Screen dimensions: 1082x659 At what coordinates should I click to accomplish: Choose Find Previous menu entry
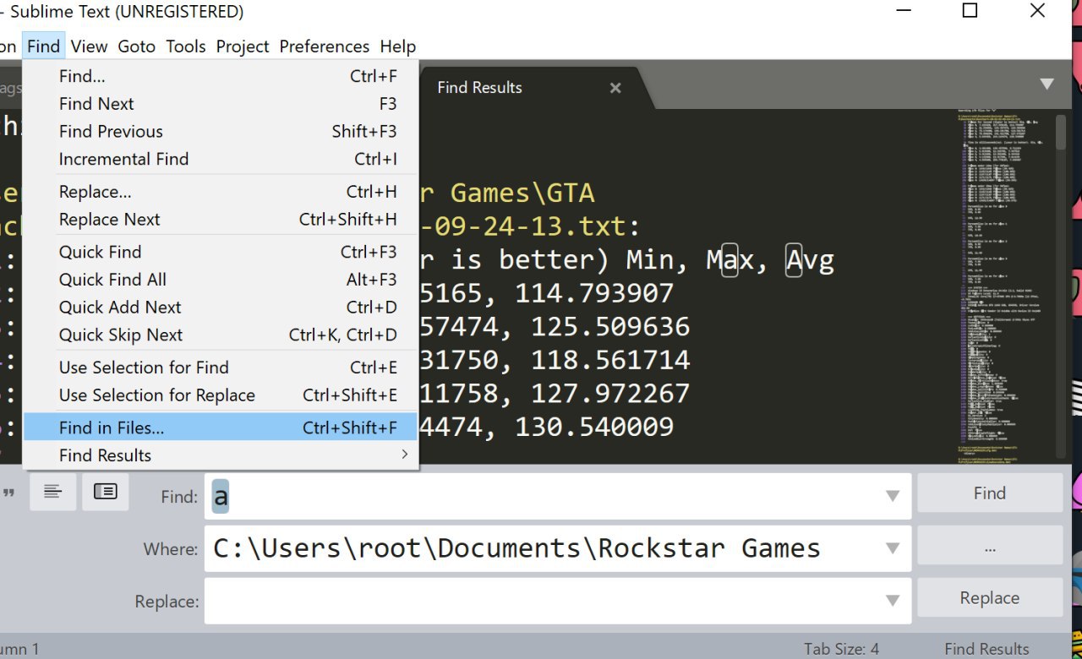click(x=221, y=132)
